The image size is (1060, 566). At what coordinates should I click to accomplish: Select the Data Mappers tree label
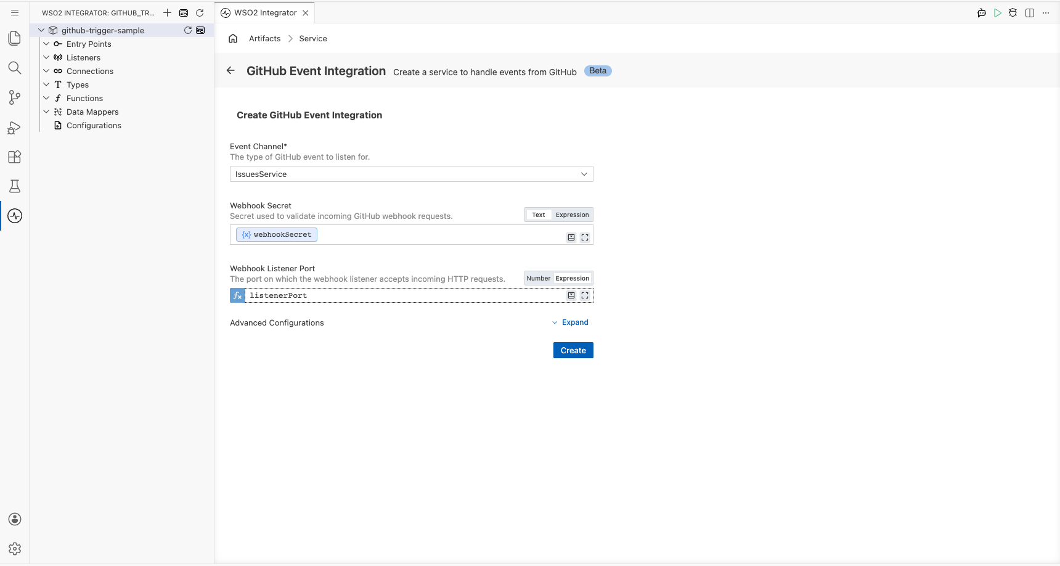[92, 112]
